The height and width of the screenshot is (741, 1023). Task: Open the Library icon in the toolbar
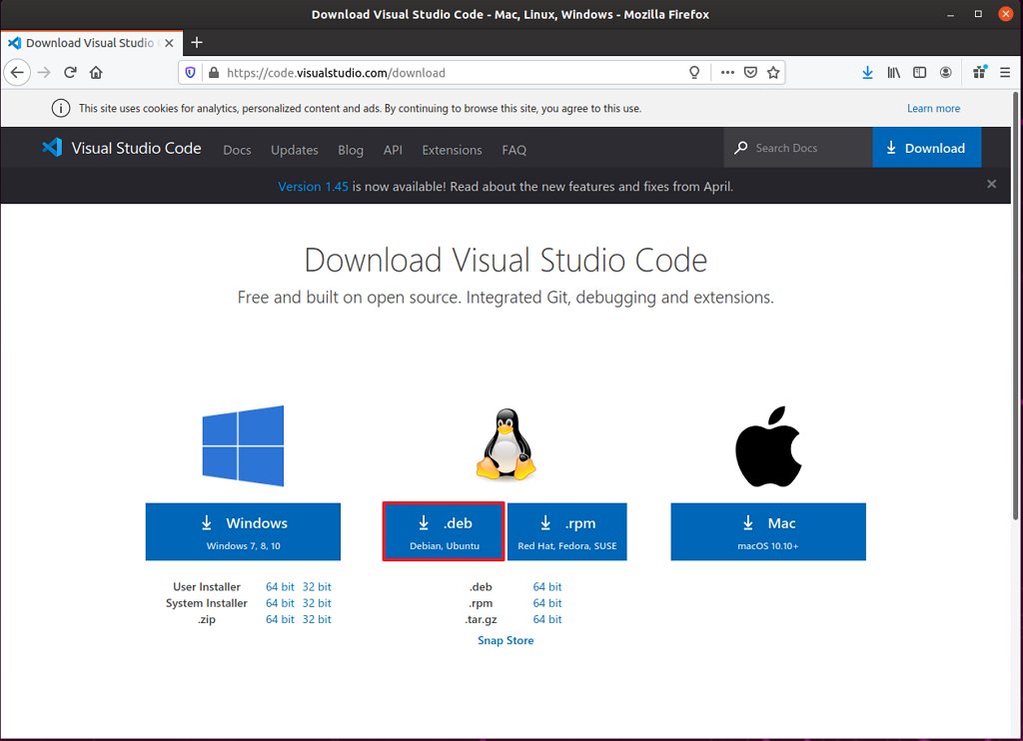894,73
